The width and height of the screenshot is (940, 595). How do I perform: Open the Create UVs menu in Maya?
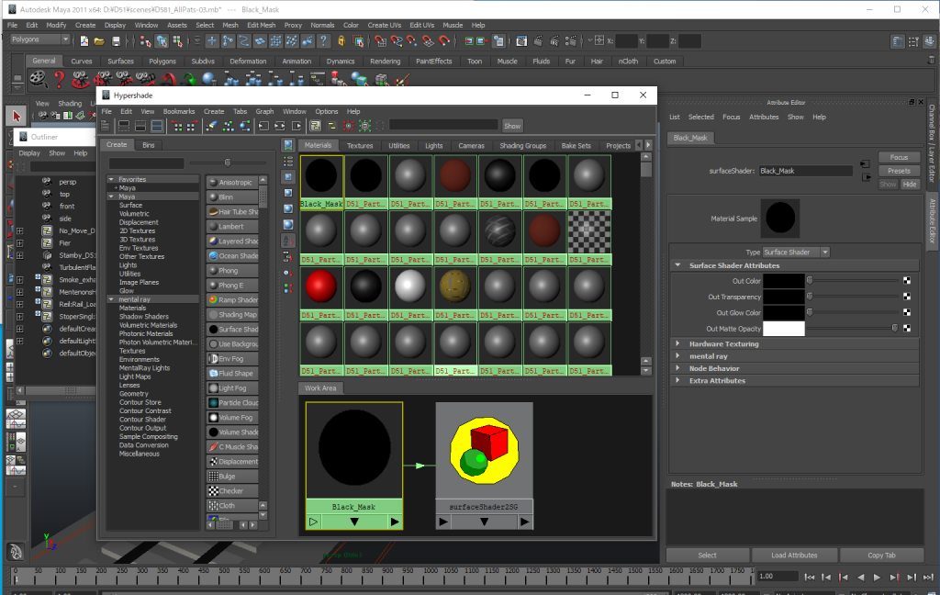[x=385, y=25]
